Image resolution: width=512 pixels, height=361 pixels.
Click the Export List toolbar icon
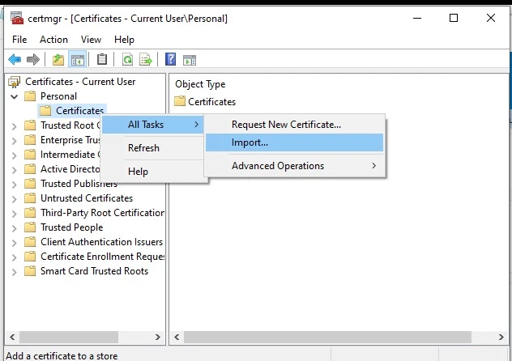coord(146,60)
